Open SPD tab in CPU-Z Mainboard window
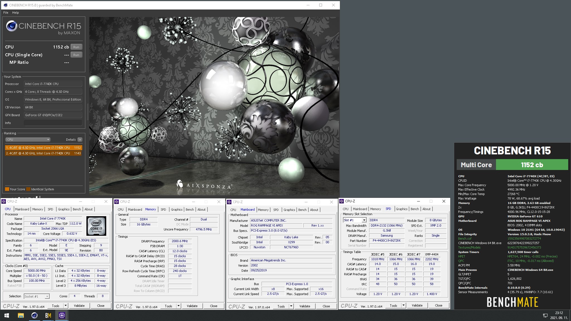The width and height of the screenshot is (571, 321). point(276,210)
